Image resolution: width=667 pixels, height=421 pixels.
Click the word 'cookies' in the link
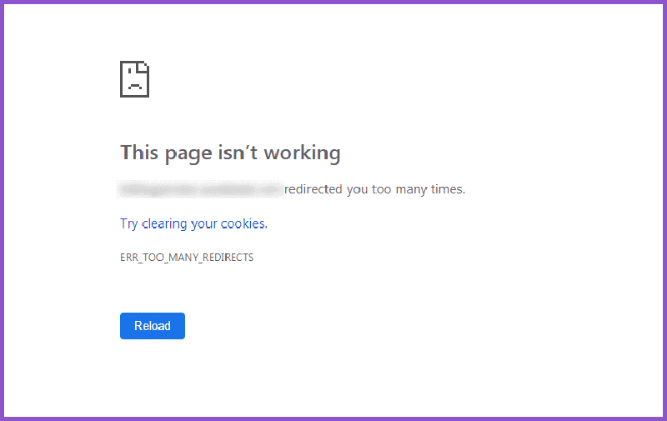(243, 223)
